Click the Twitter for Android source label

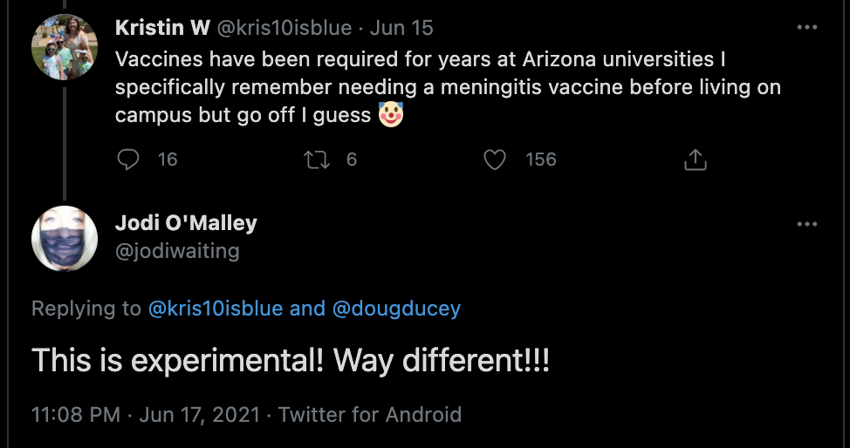(369, 414)
